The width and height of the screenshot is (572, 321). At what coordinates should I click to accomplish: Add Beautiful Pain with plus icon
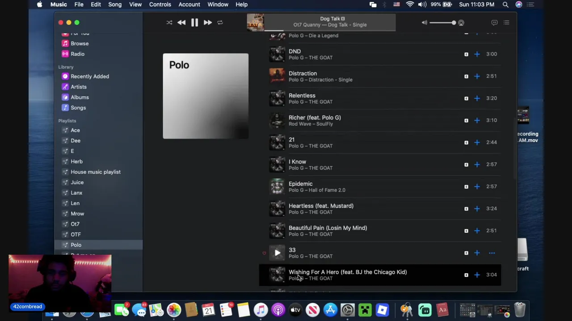pyautogui.click(x=477, y=230)
